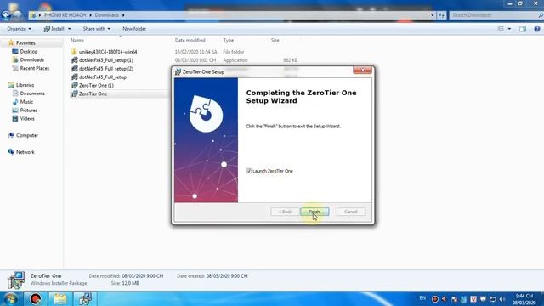The image size is (544, 306).
Task: Open Downloads in Favorites
Action: point(32,59)
